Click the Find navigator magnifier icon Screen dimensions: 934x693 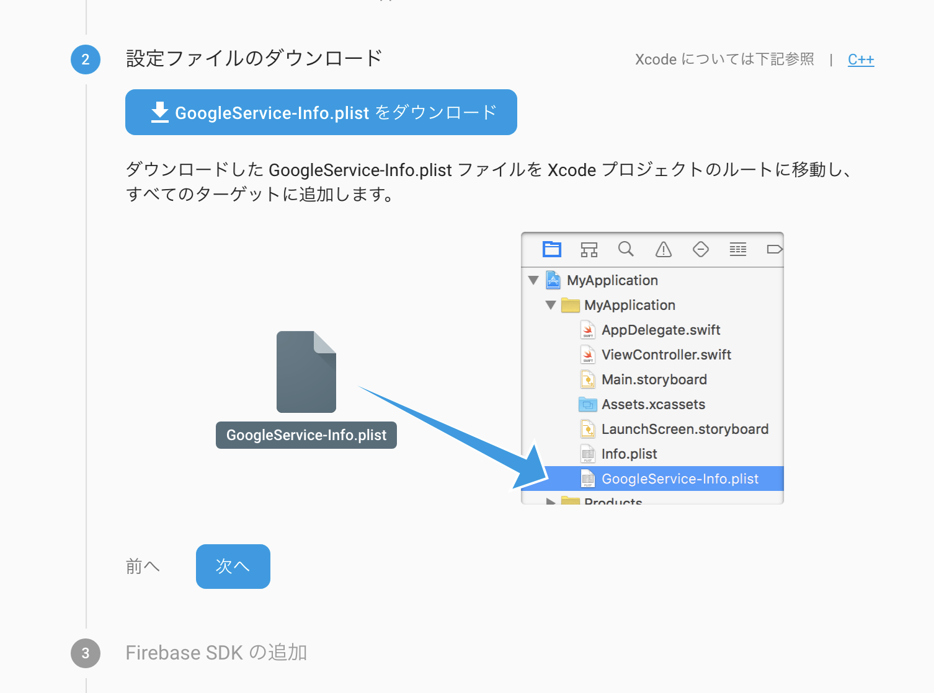tap(626, 249)
